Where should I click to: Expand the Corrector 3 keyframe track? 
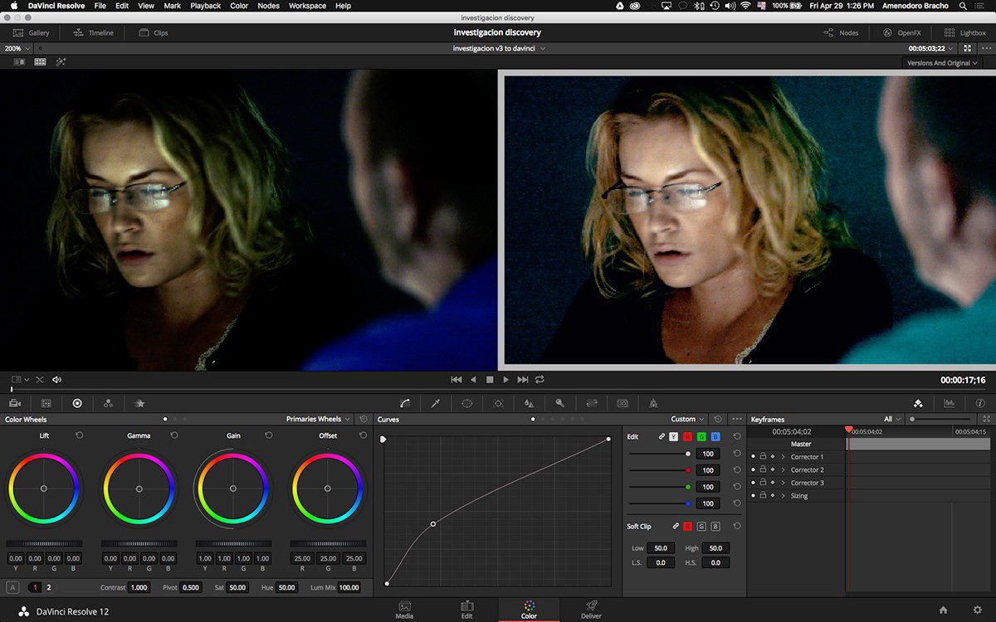tap(783, 483)
